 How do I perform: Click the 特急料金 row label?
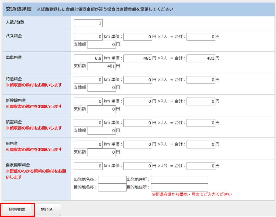pyautogui.click(x=14, y=79)
